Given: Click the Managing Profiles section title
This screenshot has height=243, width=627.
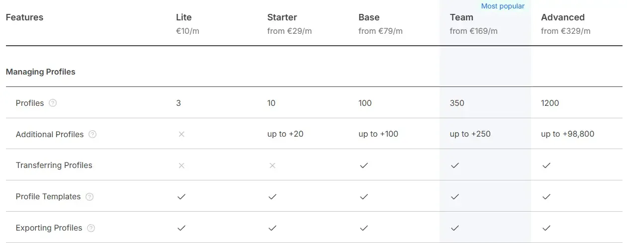Looking at the screenshot, I should tap(41, 72).
